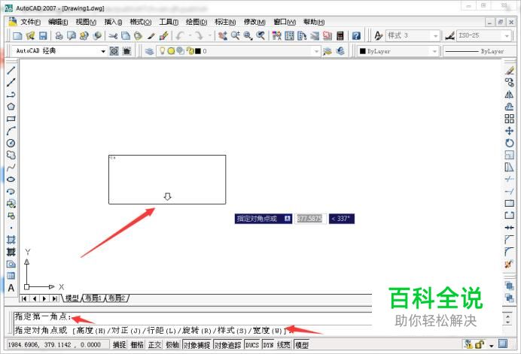Toggle 极轴 polar tracking
This screenshot has height=354, width=521.
172,345
